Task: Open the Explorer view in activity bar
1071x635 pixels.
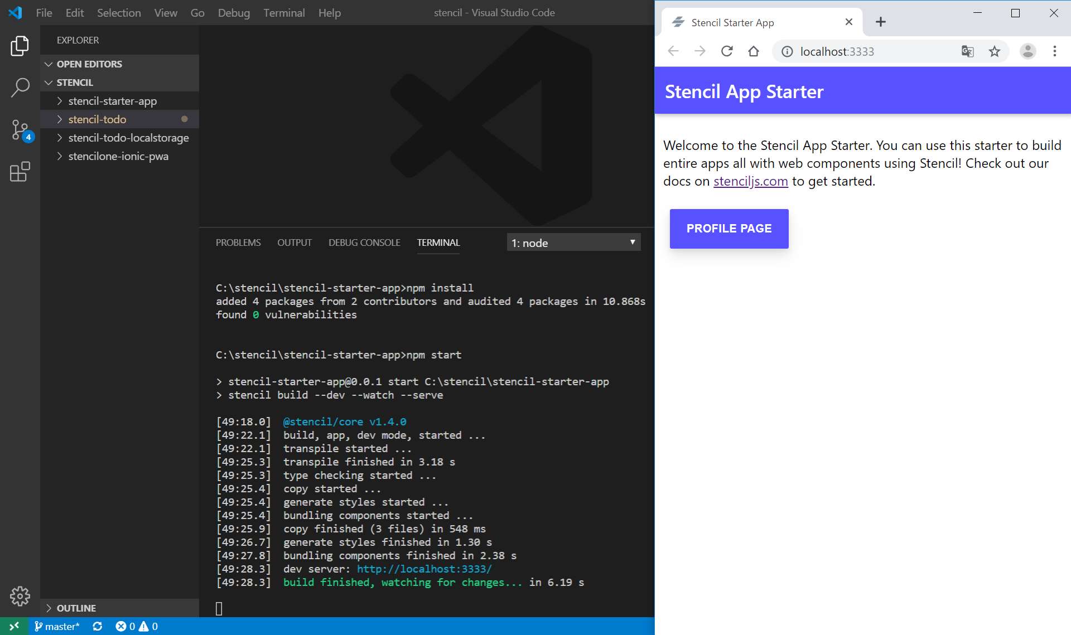Action: pyautogui.click(x=20, y=46)
